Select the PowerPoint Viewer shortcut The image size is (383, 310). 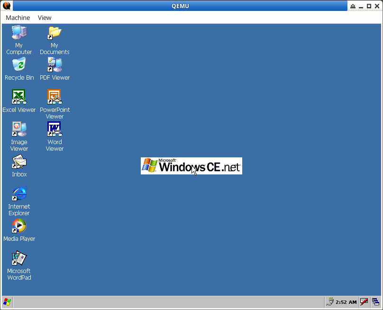tap(55, 104)
